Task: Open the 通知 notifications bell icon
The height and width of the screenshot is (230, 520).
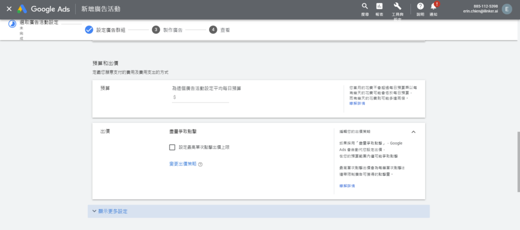Action: pyautogui.click(x=434, y=6)
